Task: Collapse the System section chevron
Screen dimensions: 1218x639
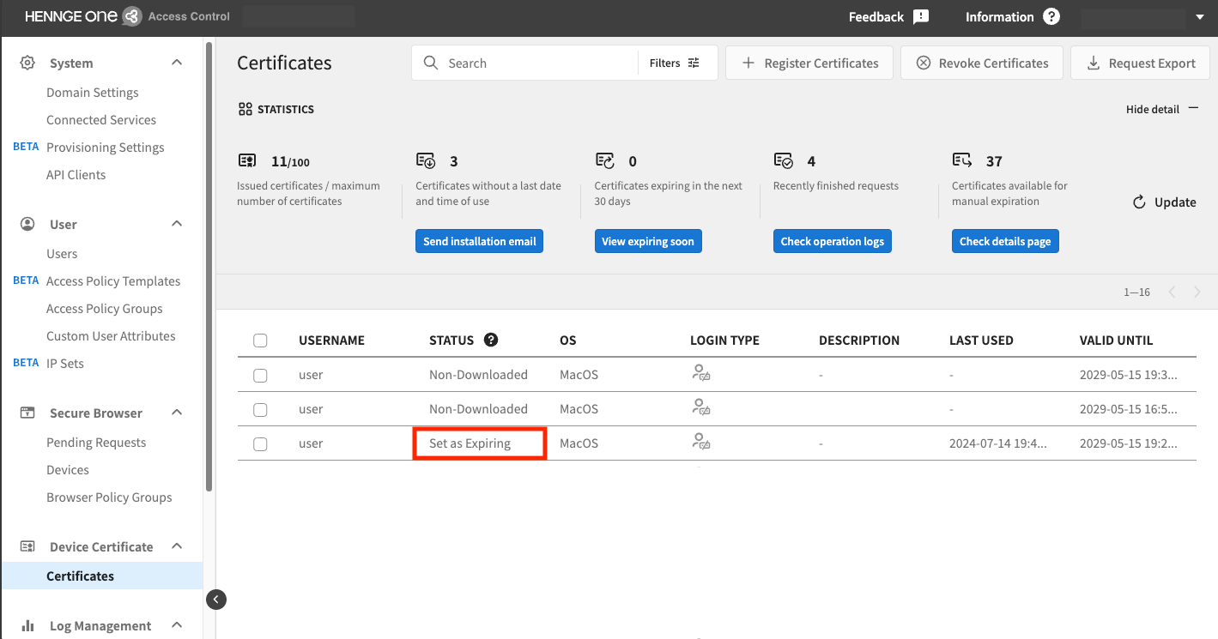Action: tap(177, 63)
